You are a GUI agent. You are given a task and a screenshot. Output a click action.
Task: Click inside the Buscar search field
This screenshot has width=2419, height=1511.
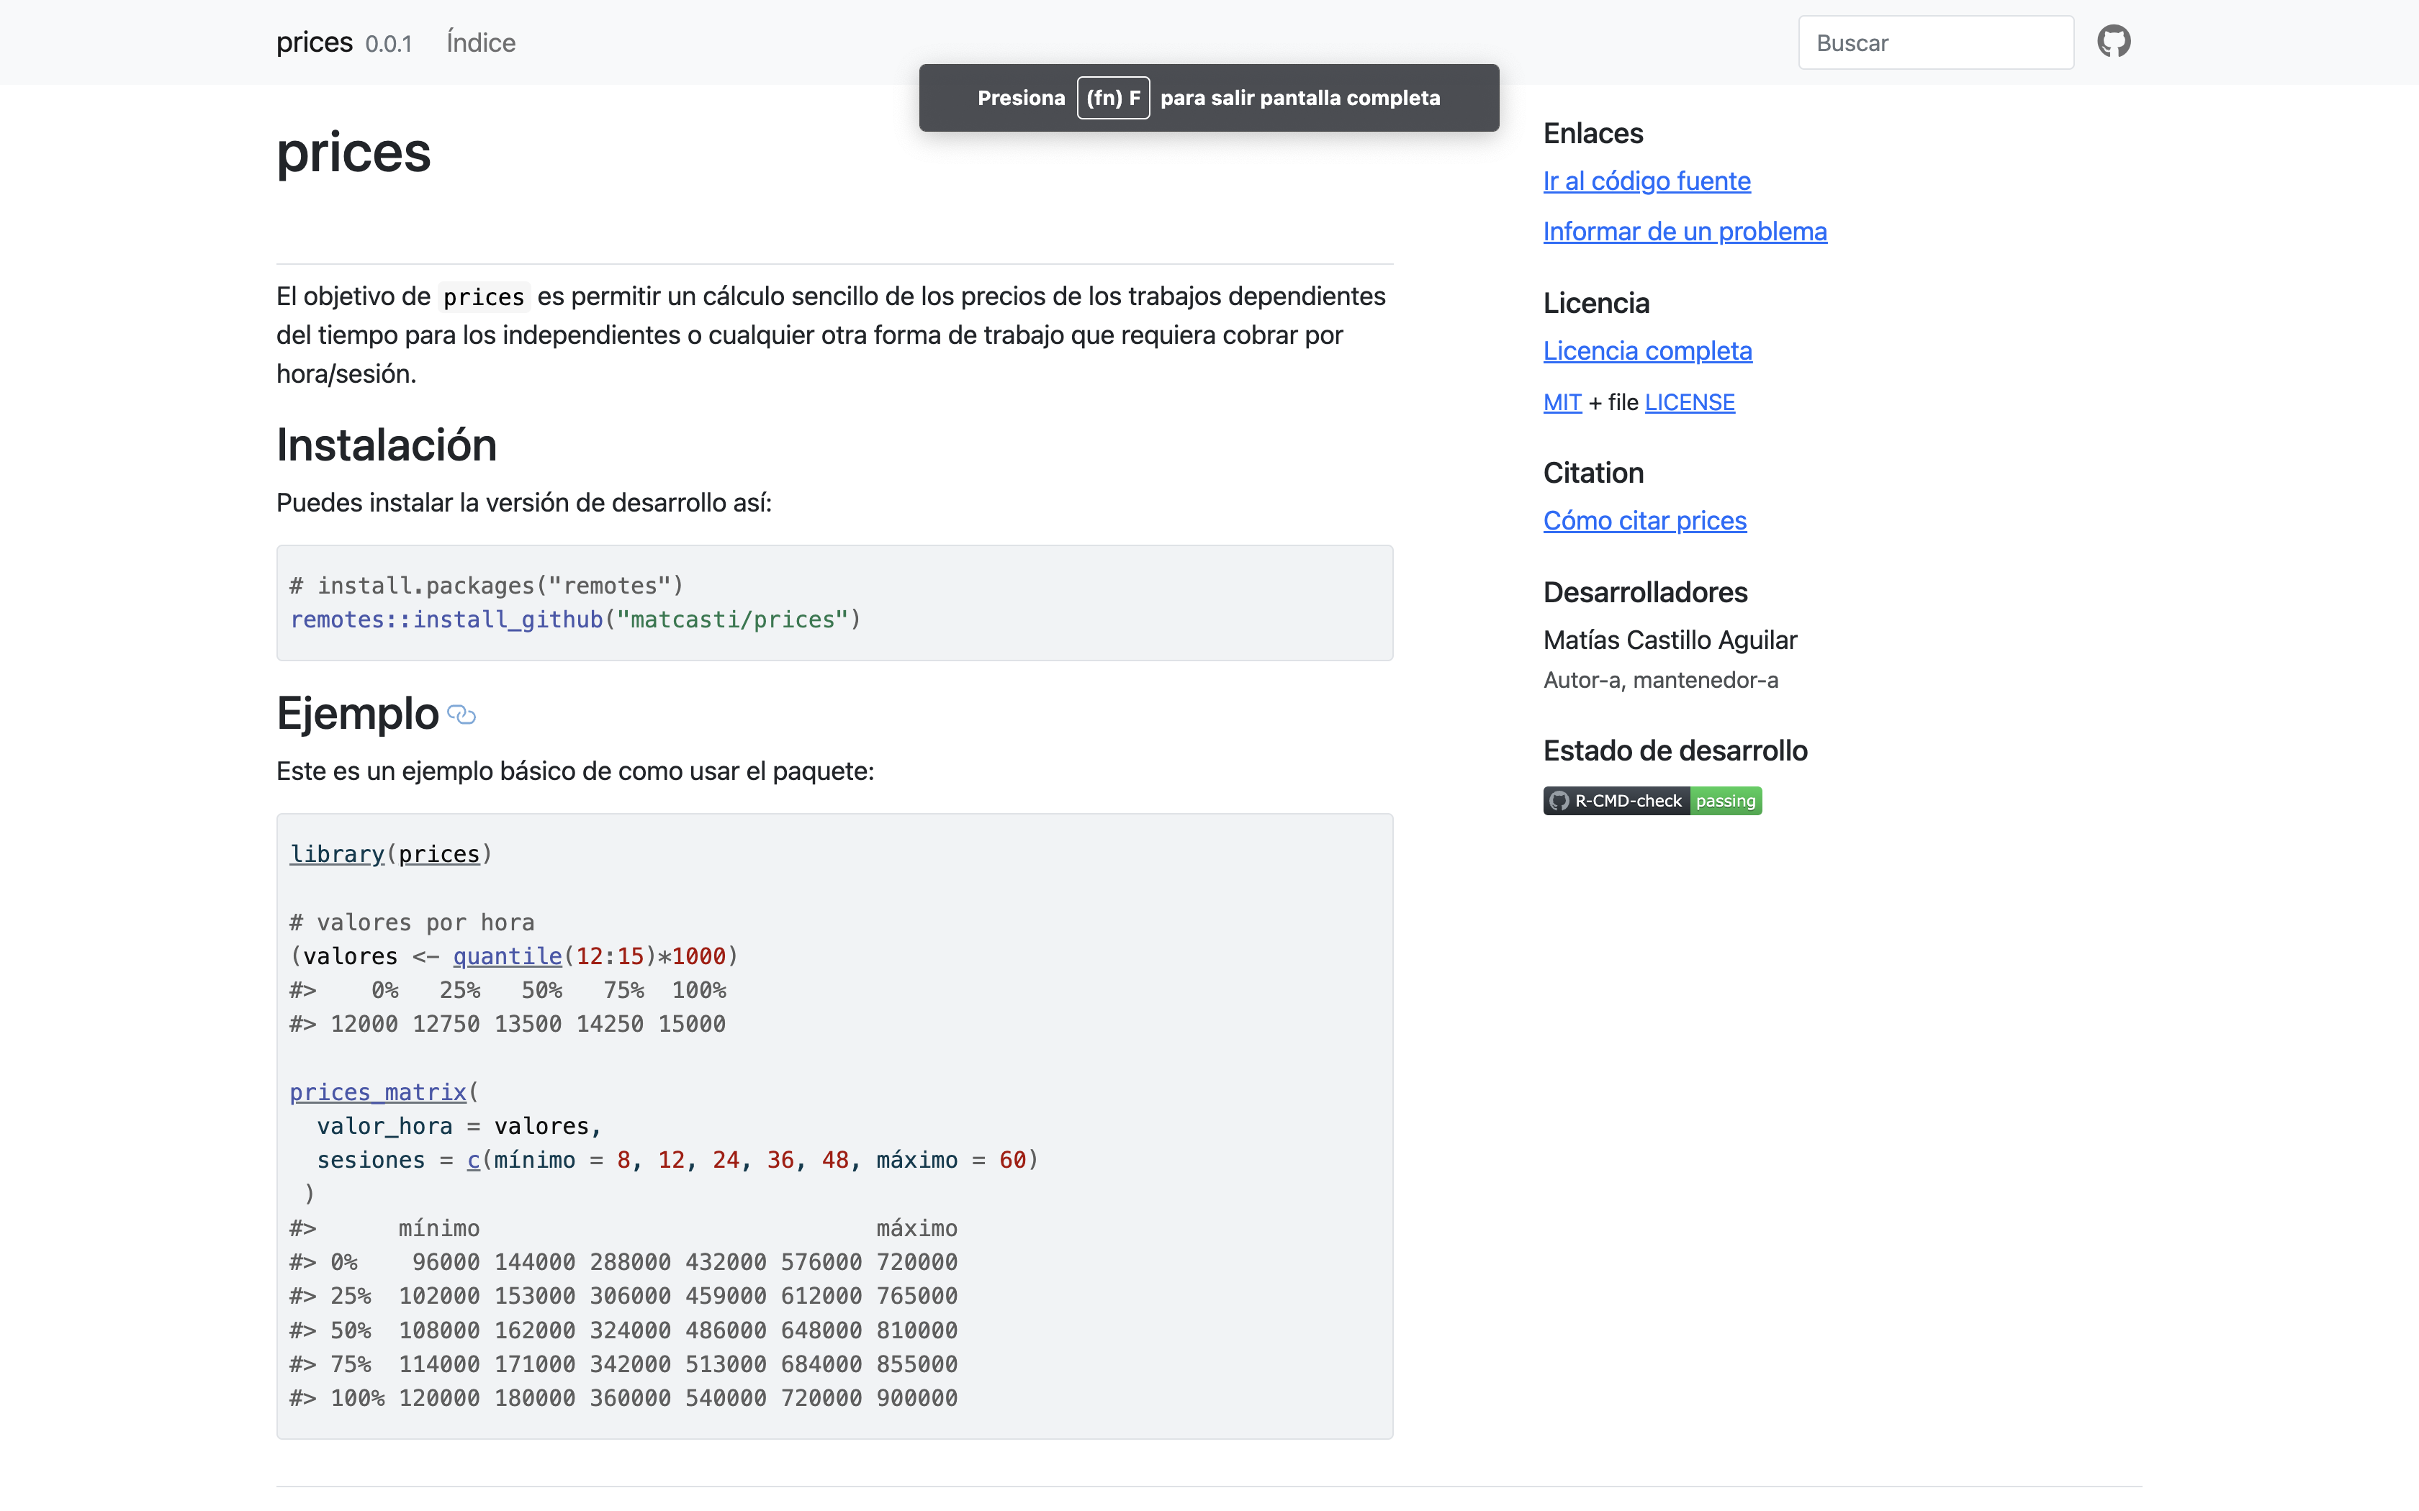coord(1935,43)
